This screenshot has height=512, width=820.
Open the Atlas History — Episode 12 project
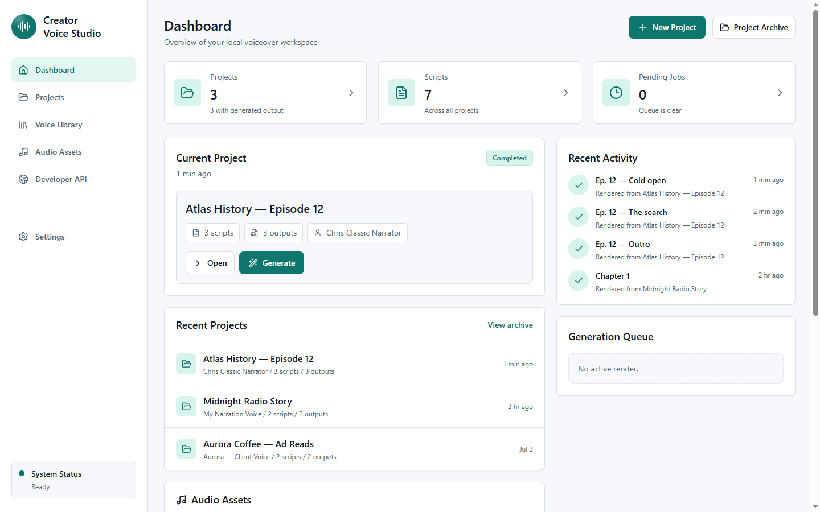(210, 263)
